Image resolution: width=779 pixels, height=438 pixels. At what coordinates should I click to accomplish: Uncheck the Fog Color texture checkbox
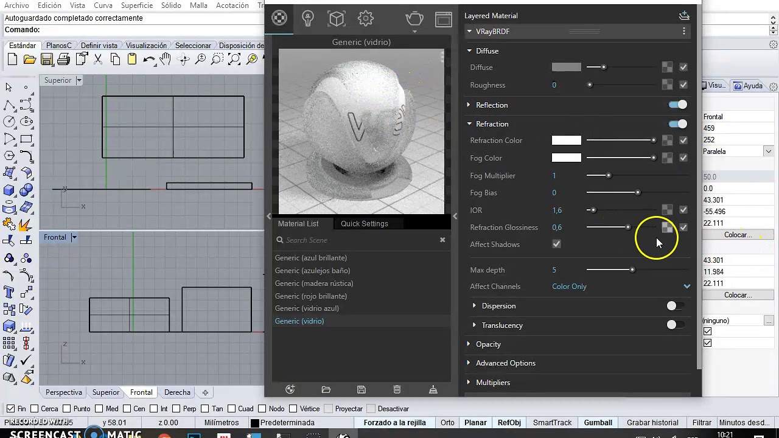[x=683, y=158]
